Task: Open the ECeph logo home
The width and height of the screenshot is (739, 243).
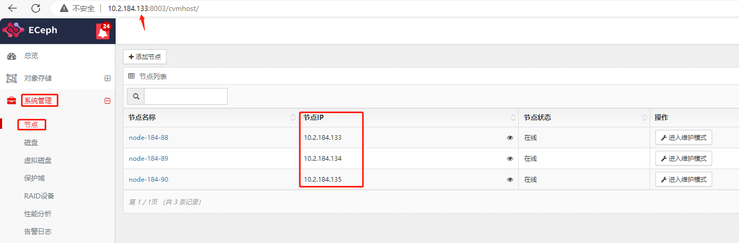Action: tap(30, 31)
